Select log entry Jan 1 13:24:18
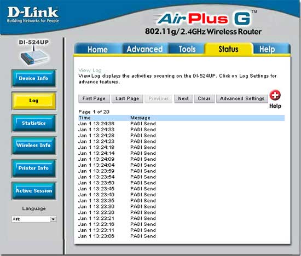Screen dimensions: 301x256 tap(117, 148)
